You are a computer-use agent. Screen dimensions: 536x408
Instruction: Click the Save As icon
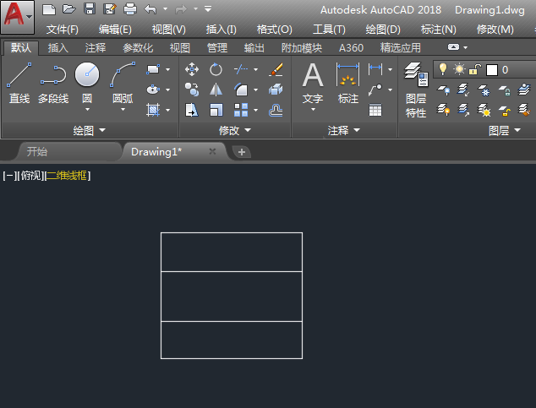(110, 9)
